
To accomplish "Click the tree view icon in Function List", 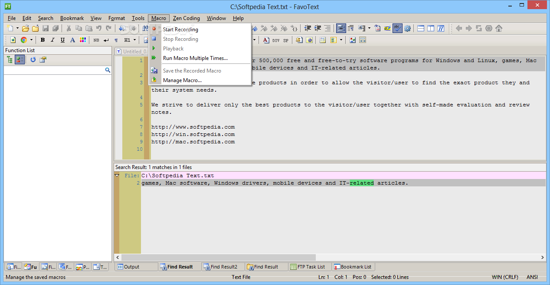I will click(x=10, y=60).
